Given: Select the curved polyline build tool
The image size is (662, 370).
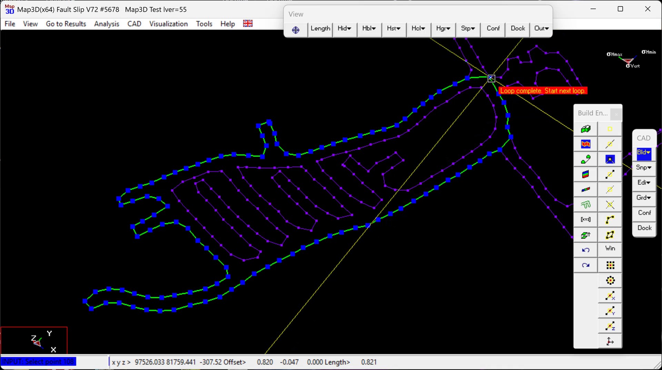Looking at the screenshot, I should pos(610,220).
